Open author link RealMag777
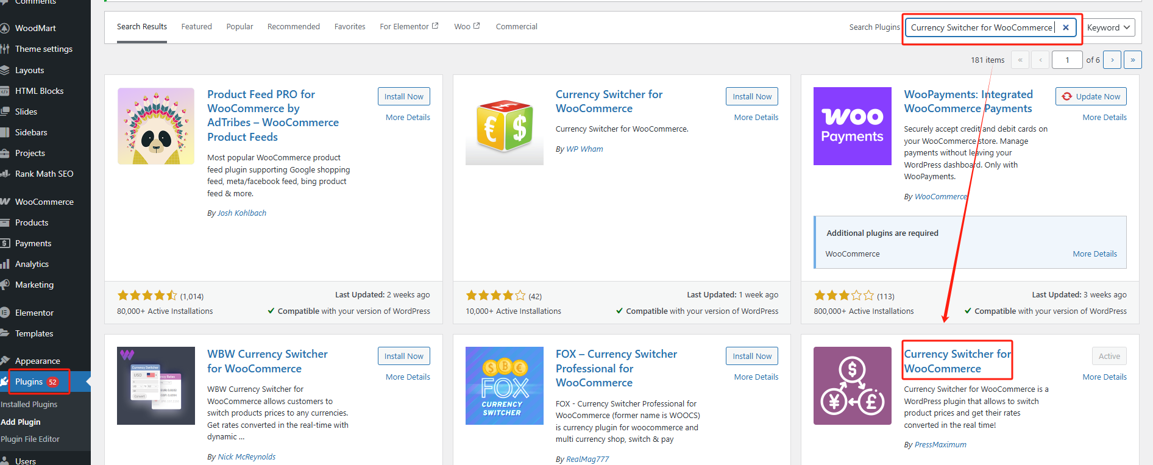The width and height of the screenshot is (1153, 465). pyautogui.click(x=587, y=459)
